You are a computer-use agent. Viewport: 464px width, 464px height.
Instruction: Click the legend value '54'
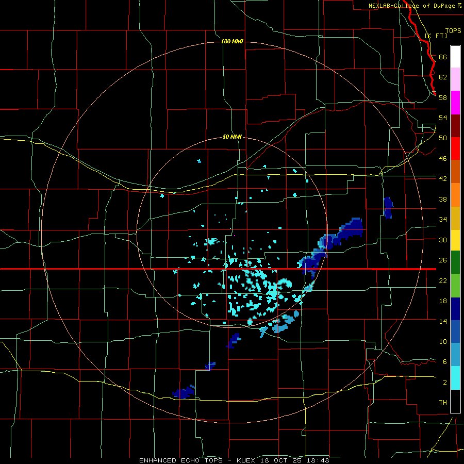click(443, 118)
